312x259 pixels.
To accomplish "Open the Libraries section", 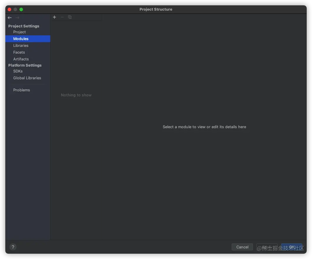I will tap(21, 45).
